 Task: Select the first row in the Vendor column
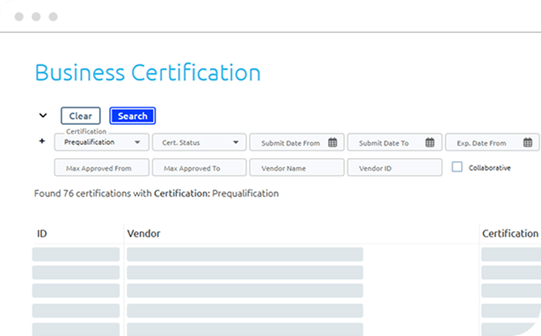tap(244, 254)
